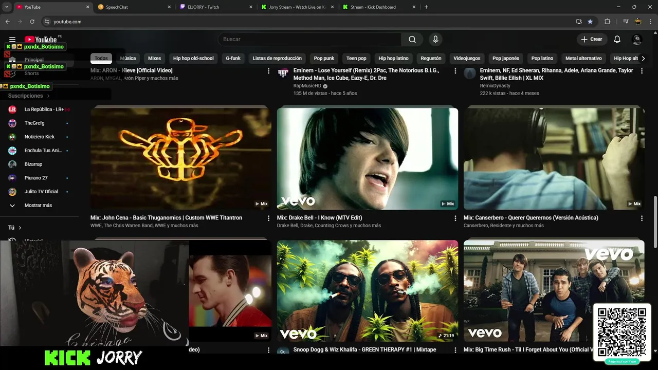Click the YouTube logo

pyautogui.click(x=41, y=40)
